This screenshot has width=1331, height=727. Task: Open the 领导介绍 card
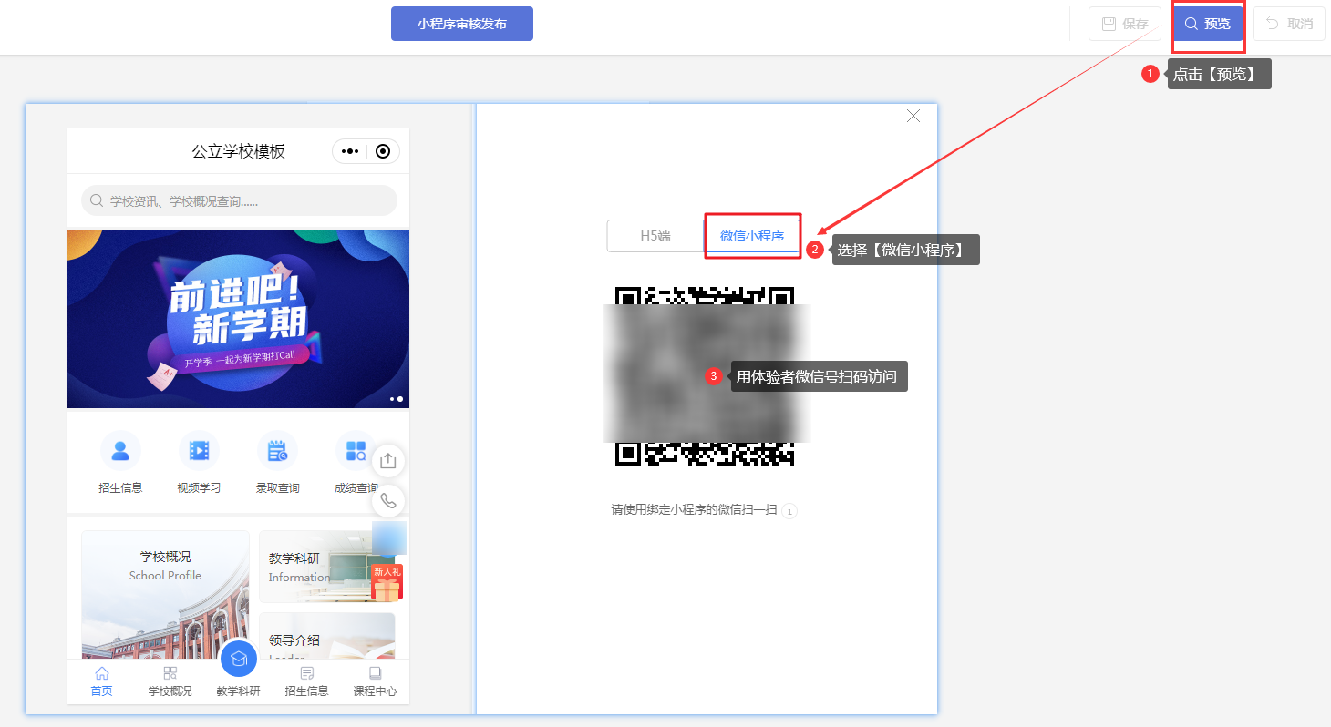[327, 635]
